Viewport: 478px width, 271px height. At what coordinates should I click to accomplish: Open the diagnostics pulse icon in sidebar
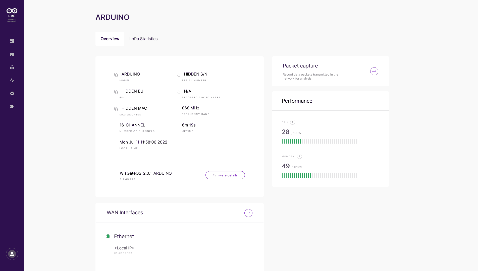coord(12,80)
